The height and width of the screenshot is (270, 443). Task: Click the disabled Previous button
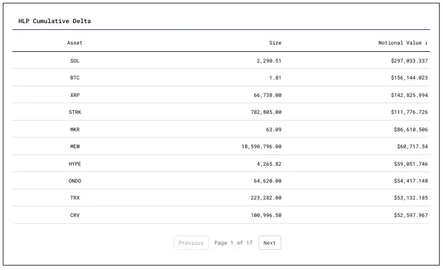(x=191, y=243)
